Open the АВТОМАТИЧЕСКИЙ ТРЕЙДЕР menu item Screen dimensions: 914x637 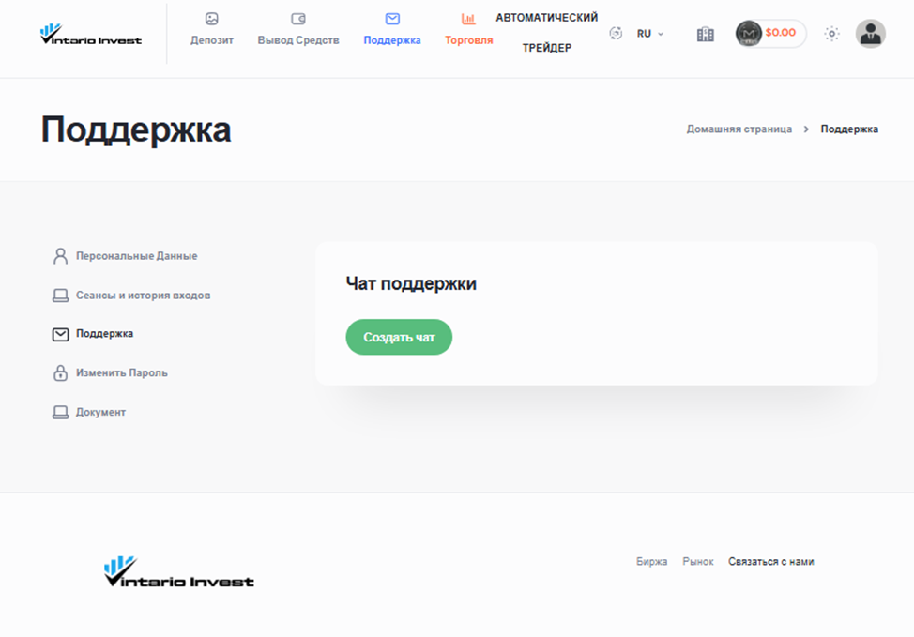pos(547,33)
